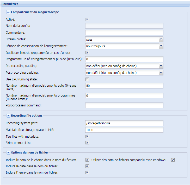Open the Post-recording padding dropdown arrow
Screen dimensions: 190x185
(x=161, y=73)
